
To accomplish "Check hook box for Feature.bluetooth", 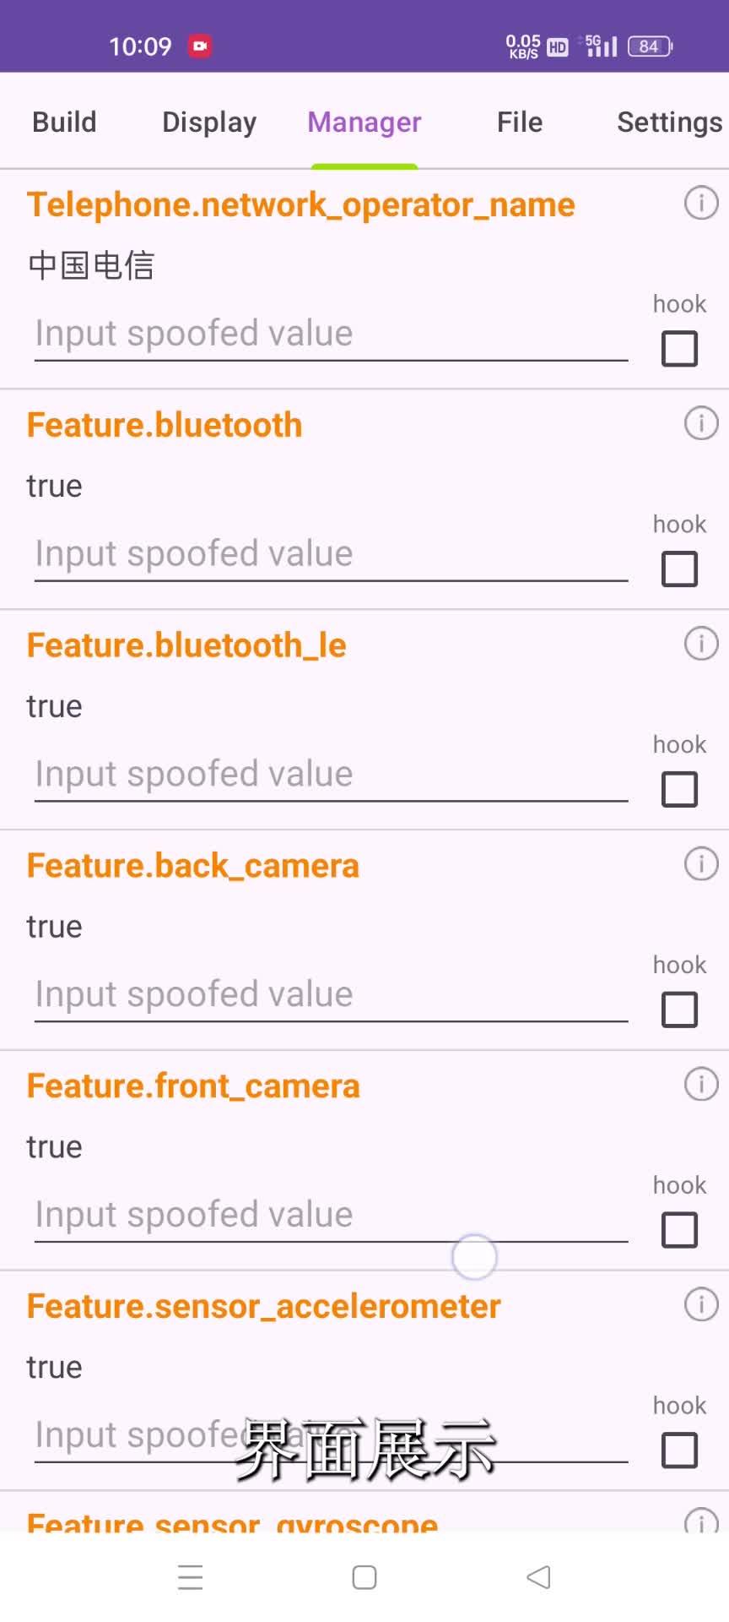I will (x=679, y=569).
